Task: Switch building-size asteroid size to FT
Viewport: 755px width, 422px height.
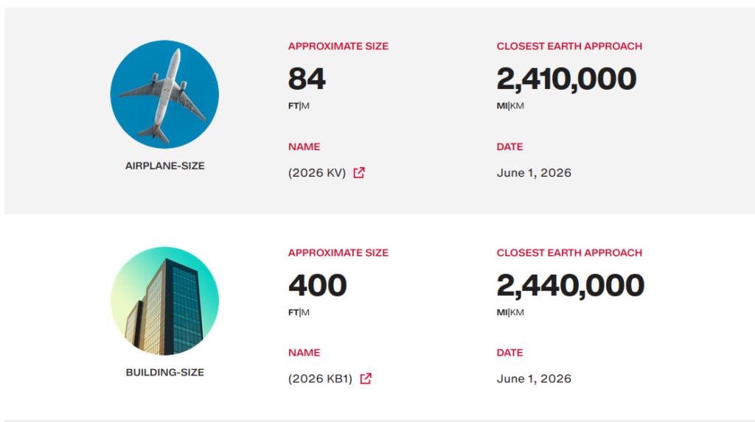Action: coord(293,312)
